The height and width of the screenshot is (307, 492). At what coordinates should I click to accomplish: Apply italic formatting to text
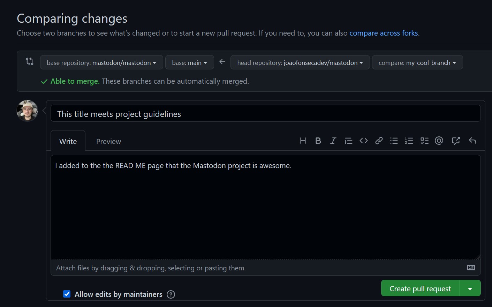tap(333, 141)
